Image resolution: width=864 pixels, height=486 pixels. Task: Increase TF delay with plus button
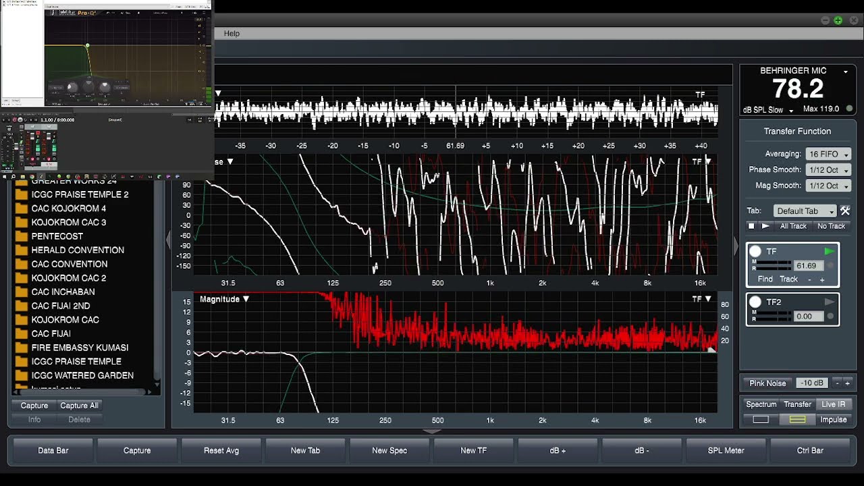[822, 279]
